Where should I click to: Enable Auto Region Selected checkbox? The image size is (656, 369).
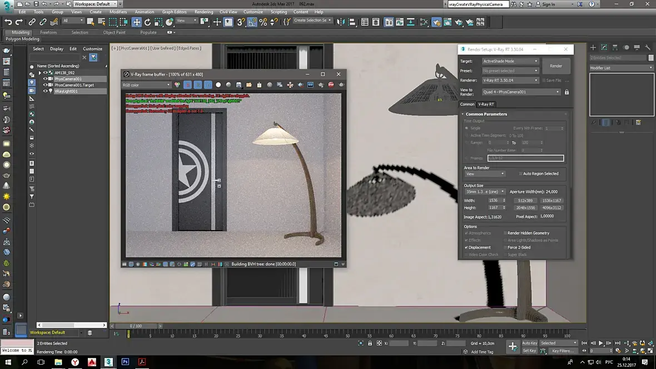[520, 174]
